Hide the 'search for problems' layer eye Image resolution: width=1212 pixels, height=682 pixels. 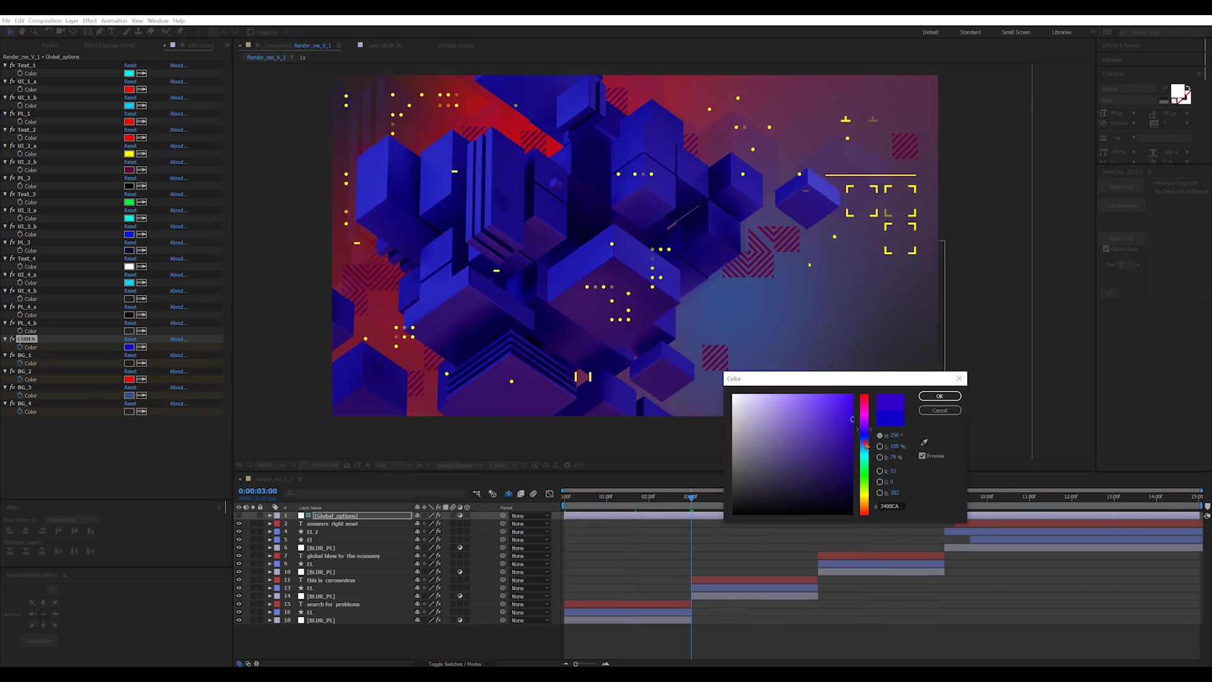click(x=239, y=604)
